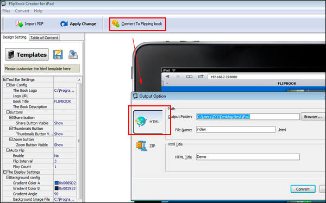The height and width of the screenshot is (203, 326).
Task: Collapse the Tool Bar Settings group
Action: pyautogui.click(x=5, y=79)
